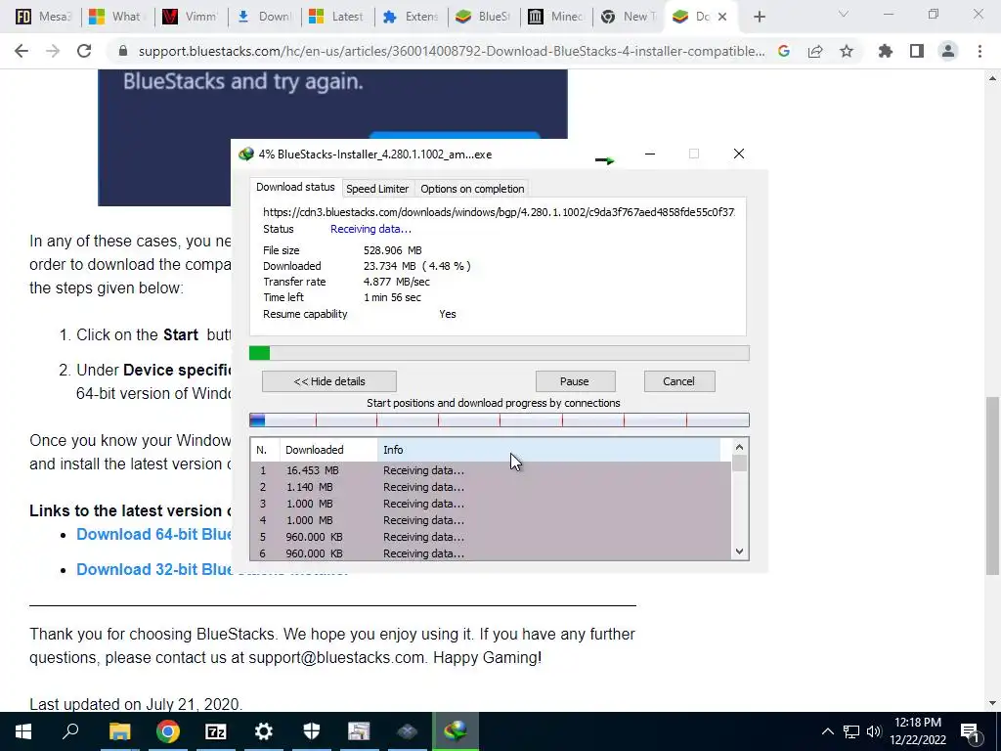The width and height of the screenshot is (1001, 751).
Task: Click Chrome icon on taskbar
Action: pyautogui.click(x=168, y=731)
